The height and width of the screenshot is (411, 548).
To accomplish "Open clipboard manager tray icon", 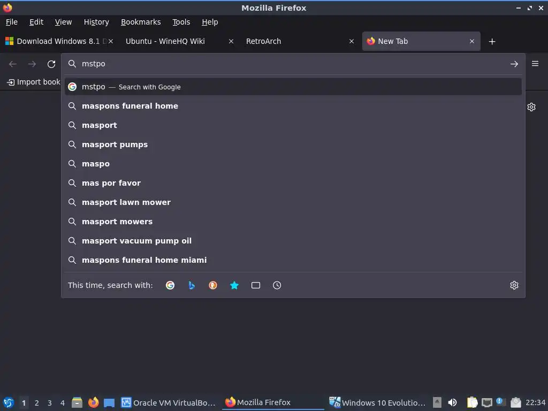I will point(472,402).
